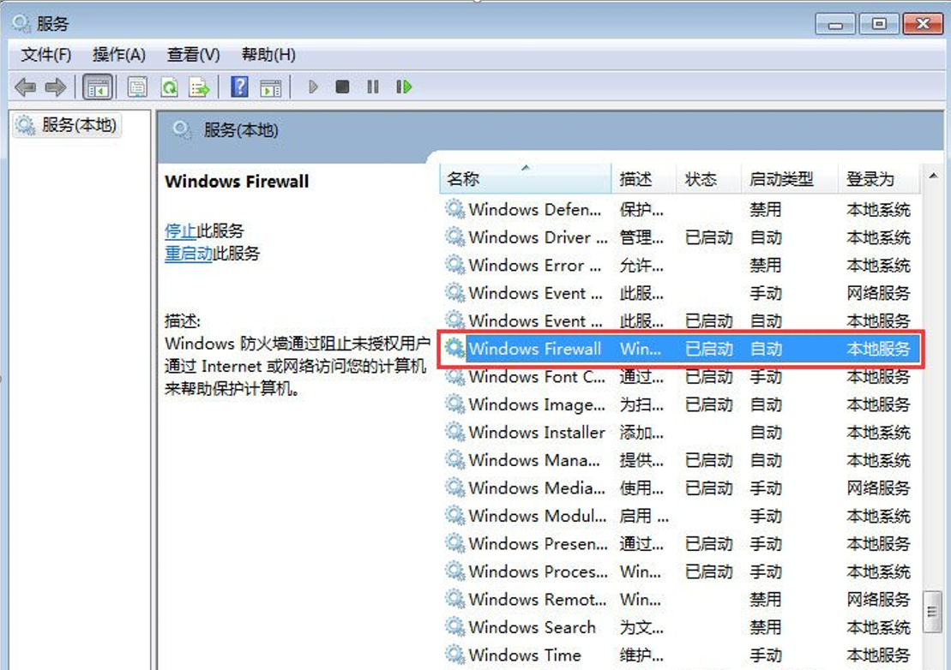Click 添加... description in Windows Installer row
The height and width of the screenshot is (670, 951).
641,433
